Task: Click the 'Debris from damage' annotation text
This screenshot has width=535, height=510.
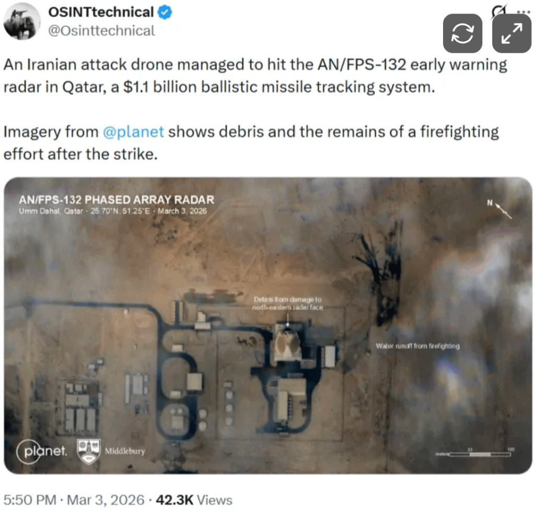Action: pyautogui.click(x=287, y=303)
